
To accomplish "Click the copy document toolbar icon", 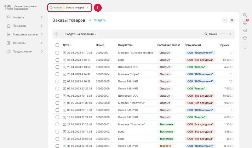I will [x=57, y=34].
